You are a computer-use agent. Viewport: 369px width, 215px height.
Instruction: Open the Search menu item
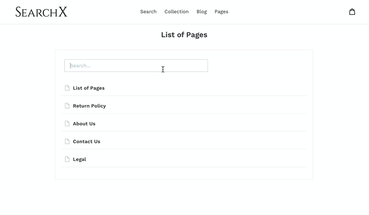click(x=148, y=12)
